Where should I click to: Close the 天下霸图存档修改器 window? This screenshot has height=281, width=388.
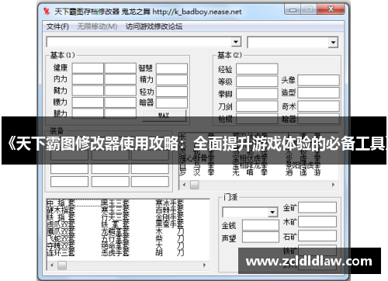[x=331, y=9]
